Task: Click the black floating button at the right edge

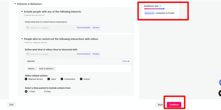Action: 220,93
